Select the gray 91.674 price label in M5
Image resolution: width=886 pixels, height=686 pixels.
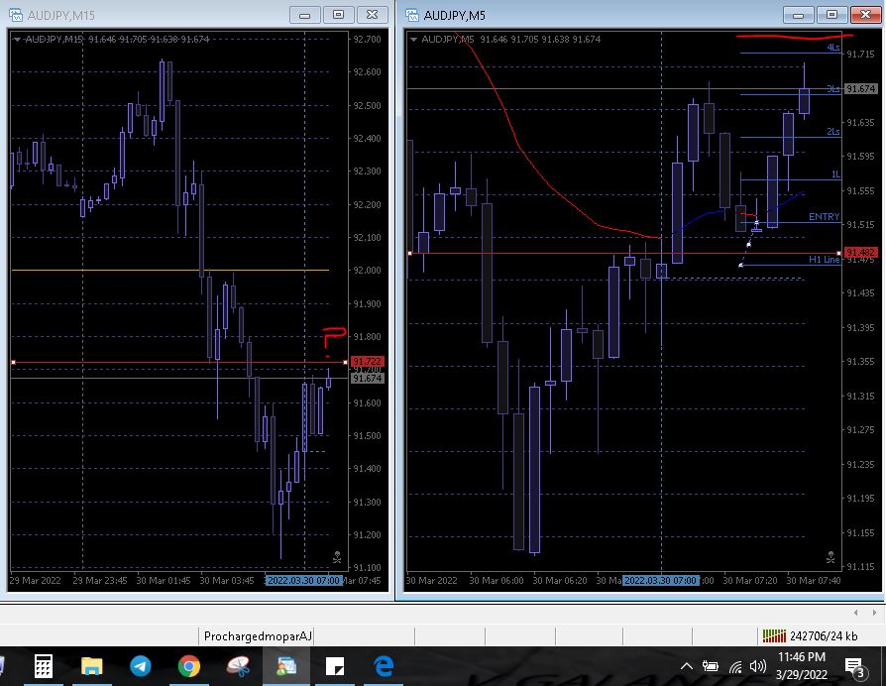(x=860, y=88)
